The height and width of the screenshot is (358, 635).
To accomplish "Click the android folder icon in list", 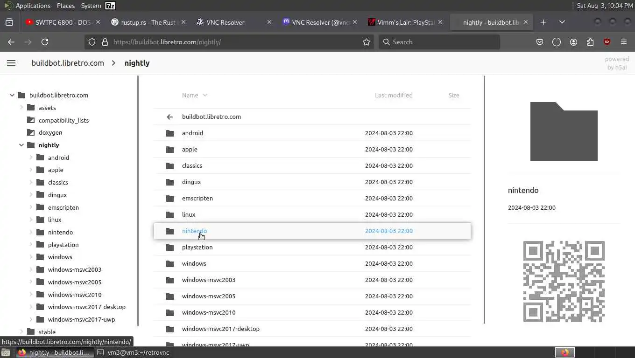I will [170, 133].
